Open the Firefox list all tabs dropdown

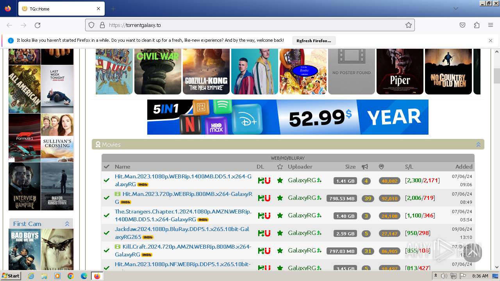click(455, 8)
